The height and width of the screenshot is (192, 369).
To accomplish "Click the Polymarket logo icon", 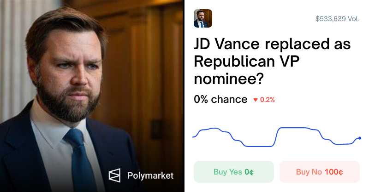I will 114,175.
